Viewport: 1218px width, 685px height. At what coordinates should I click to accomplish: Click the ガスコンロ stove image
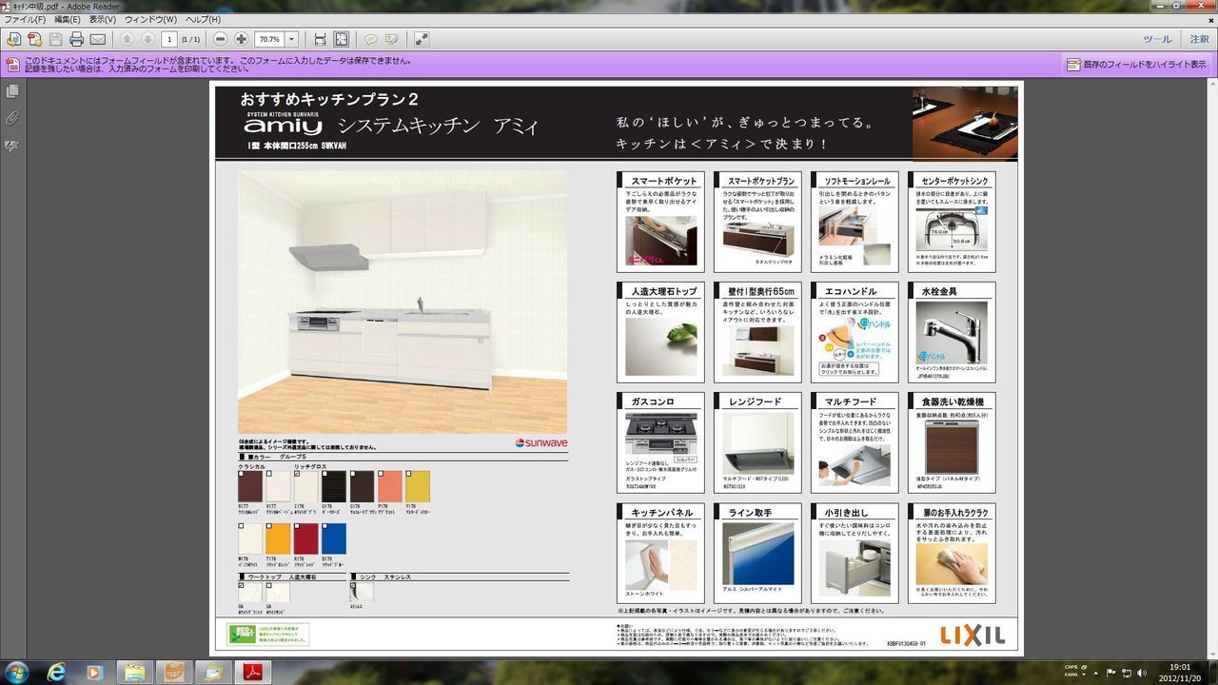pos(660,434)
